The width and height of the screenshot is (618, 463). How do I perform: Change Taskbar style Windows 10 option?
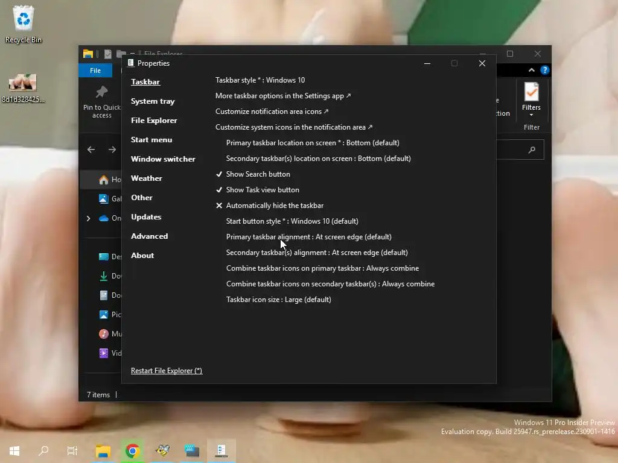coord(260,80)
